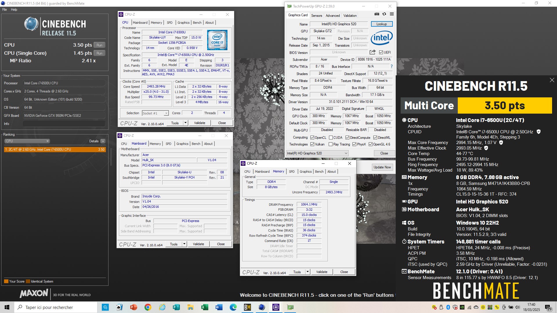Click the NVIDIA tray icon
Image resolution: width=557 pixels, height=313 pixels.
[462, 307]
